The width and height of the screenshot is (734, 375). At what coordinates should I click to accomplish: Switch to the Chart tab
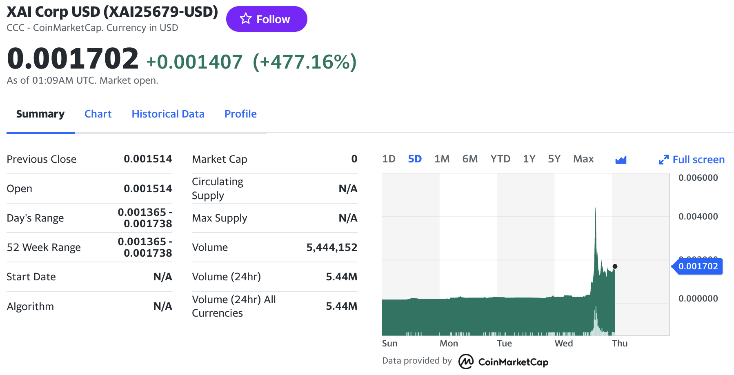coord(98,114)
